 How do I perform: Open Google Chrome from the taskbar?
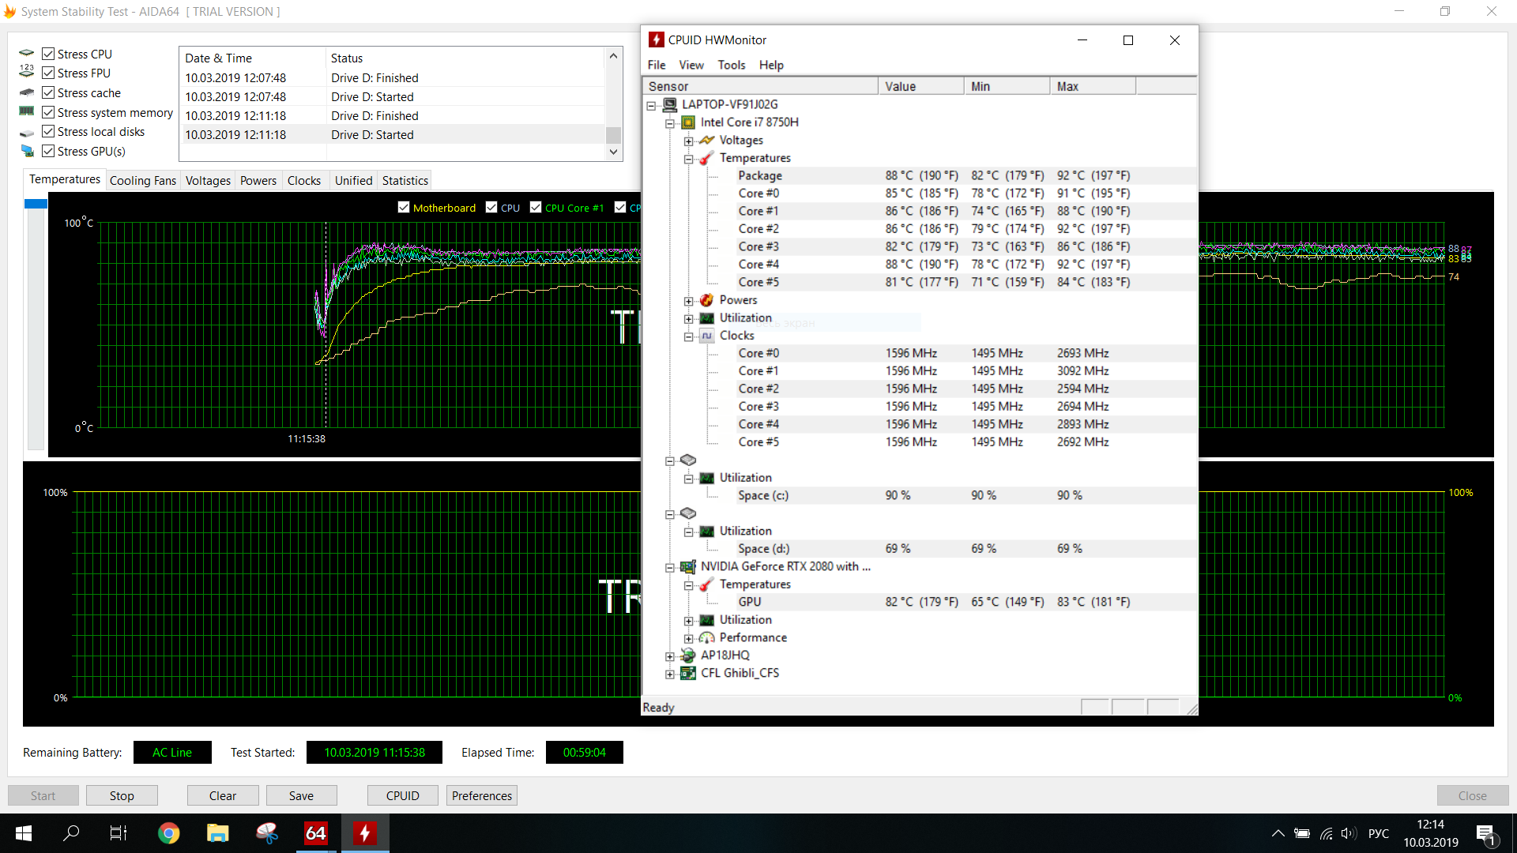point(168,833)
